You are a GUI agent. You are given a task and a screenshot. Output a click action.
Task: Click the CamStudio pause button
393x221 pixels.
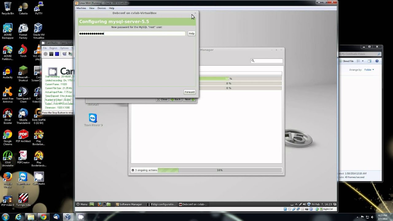click(x=51, y=54)
